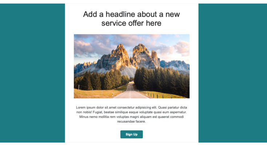Click the distant blue mountains on the photo's right
Image resolution: width=267 pixels, height=145 pixels.
175,65
